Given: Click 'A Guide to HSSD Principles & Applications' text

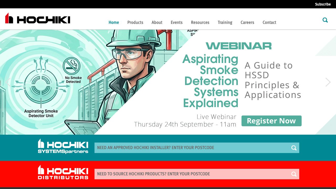Looking at the screenshot, I should [x=273, y=80].
